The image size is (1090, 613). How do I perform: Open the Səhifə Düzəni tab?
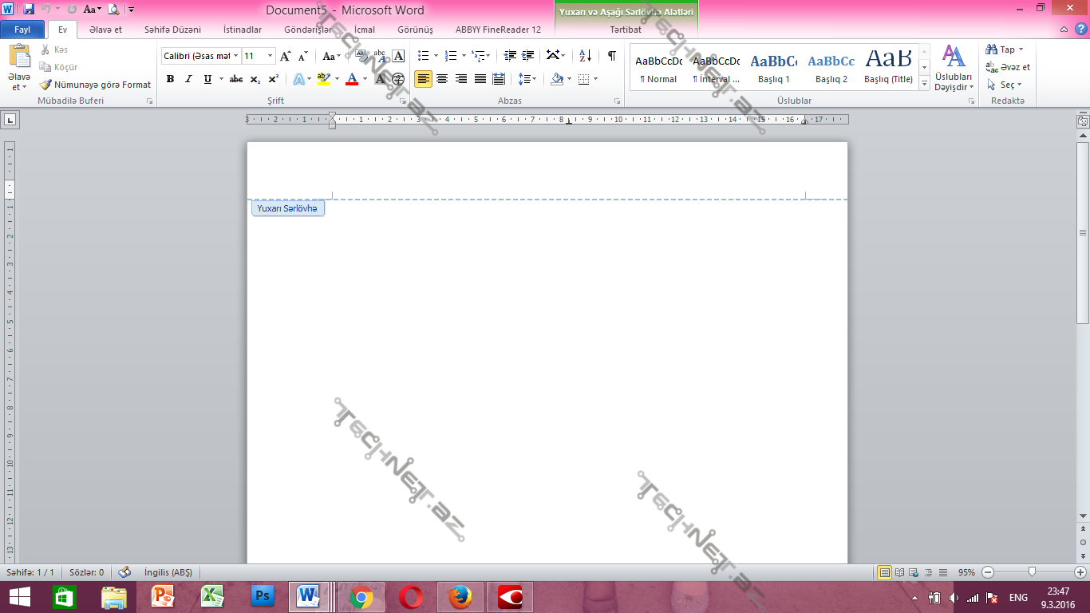172,30
